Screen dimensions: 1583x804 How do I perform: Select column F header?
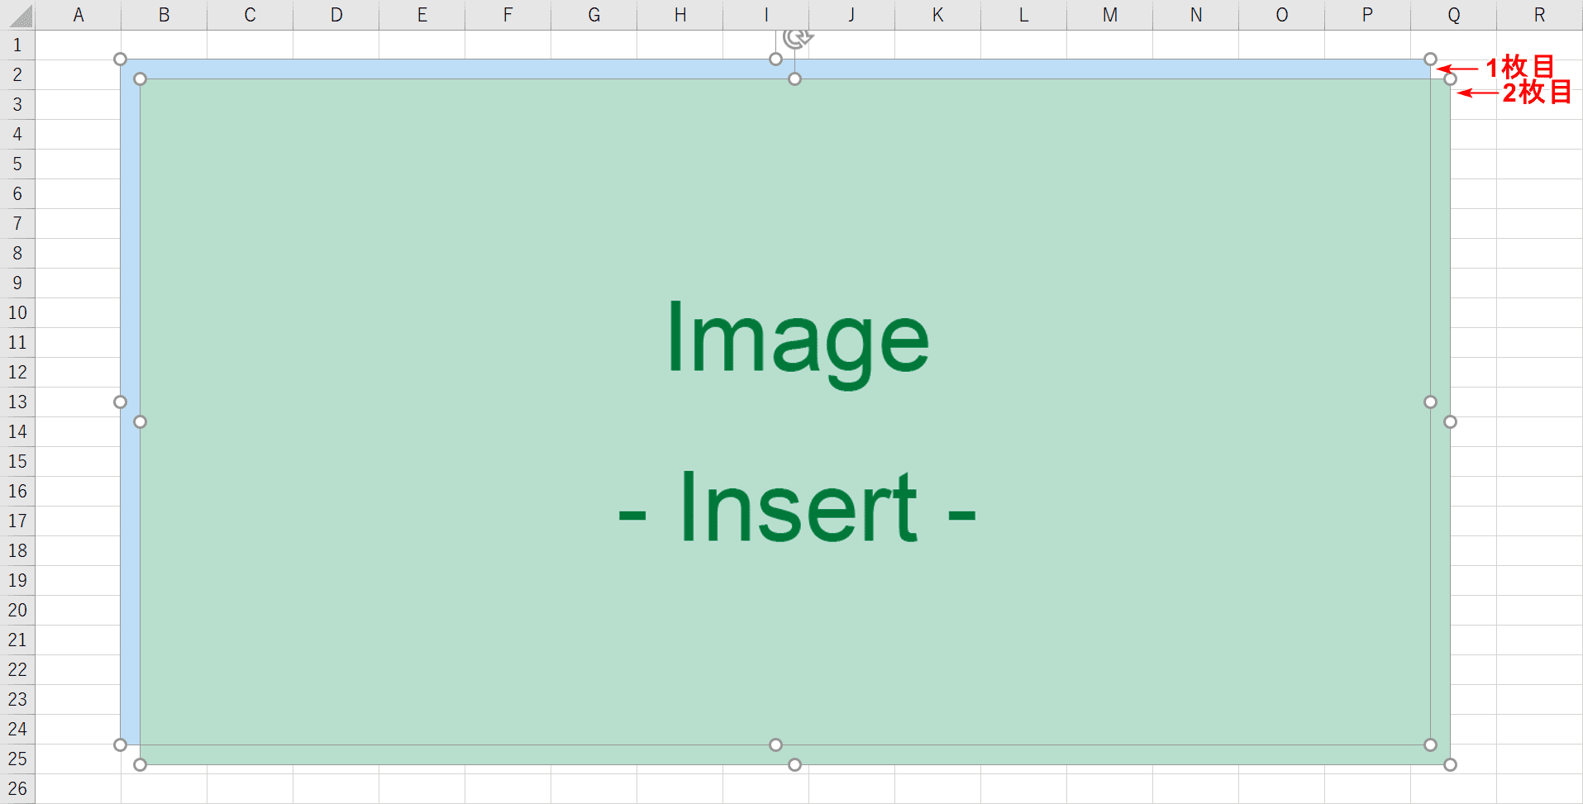pos(508,15)
